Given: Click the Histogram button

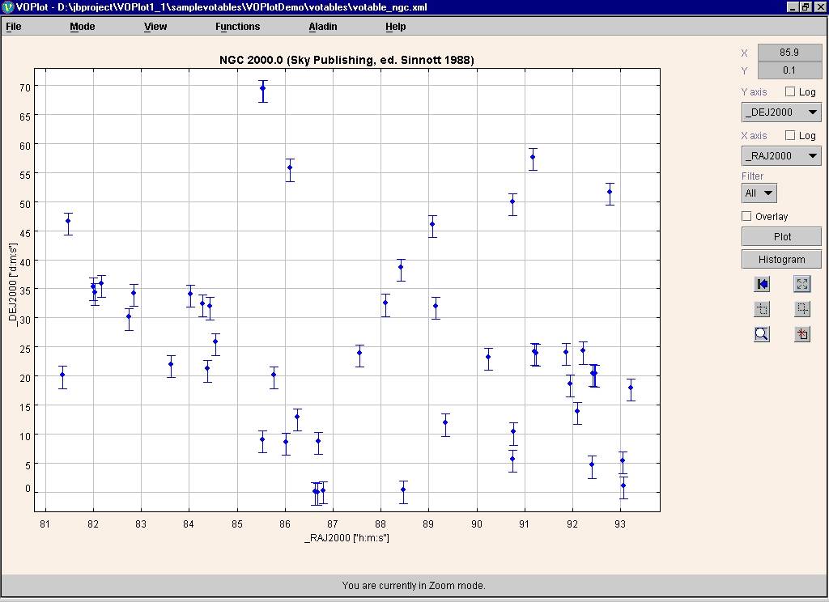Looking at the screenshot, I should (781, 259).
